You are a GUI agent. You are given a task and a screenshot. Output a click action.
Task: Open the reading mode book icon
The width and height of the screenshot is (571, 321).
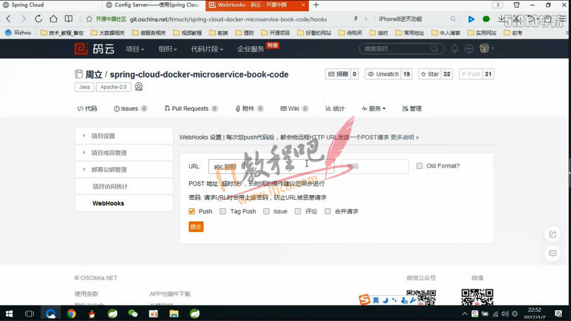coord(68,19)
